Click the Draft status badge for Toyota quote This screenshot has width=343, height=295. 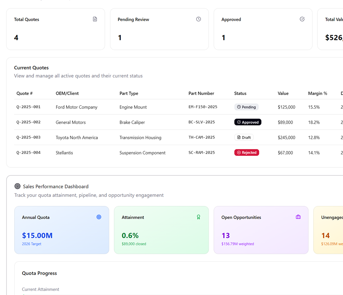(244, 137)
